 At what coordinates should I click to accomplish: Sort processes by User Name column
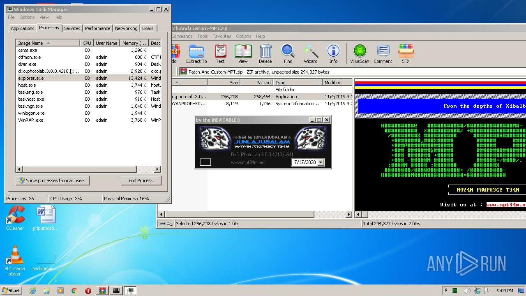point(106,43)
